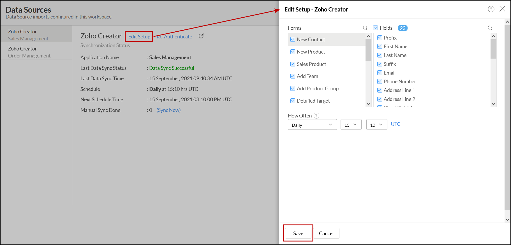This screenshot has width=511, height=245.
Task: Click the Sync Now link
Action: point(168,110)
